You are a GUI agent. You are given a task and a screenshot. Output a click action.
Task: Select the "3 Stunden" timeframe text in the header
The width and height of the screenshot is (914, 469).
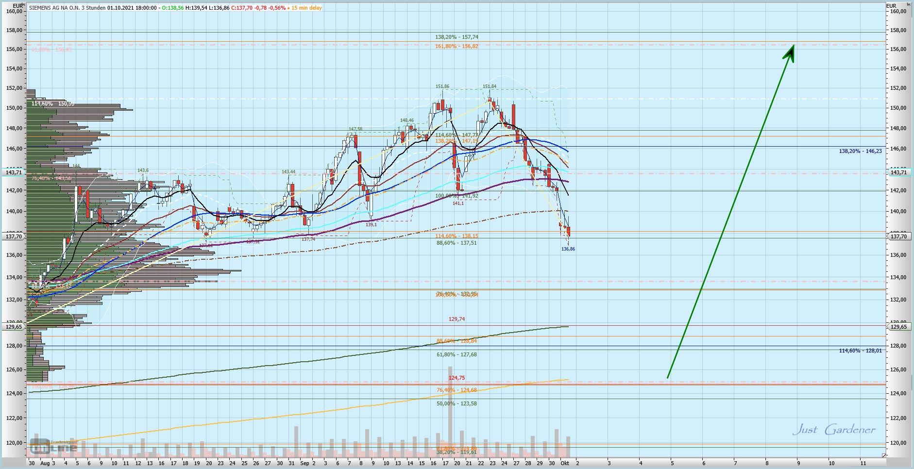tap(93, 8)
